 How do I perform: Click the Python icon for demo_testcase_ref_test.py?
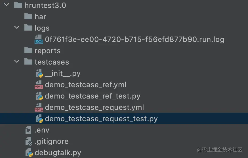[x=39, y=96]
